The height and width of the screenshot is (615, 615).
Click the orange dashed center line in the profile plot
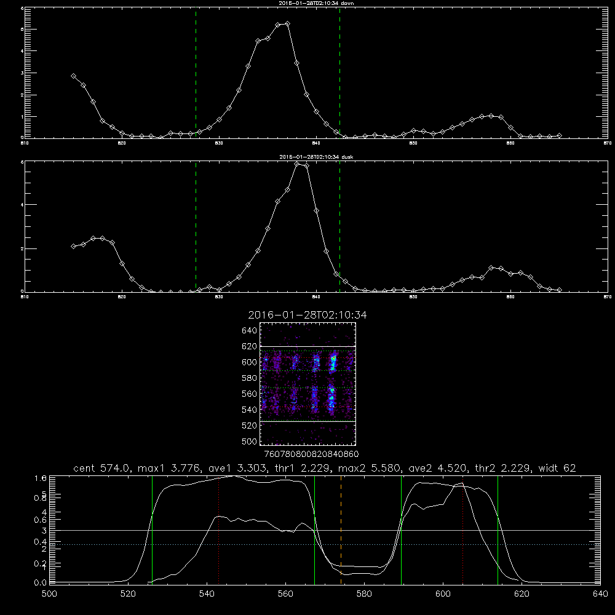coord(341,530)
